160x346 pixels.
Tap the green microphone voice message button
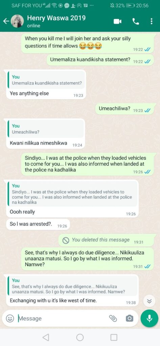click(x=150, y=318)
